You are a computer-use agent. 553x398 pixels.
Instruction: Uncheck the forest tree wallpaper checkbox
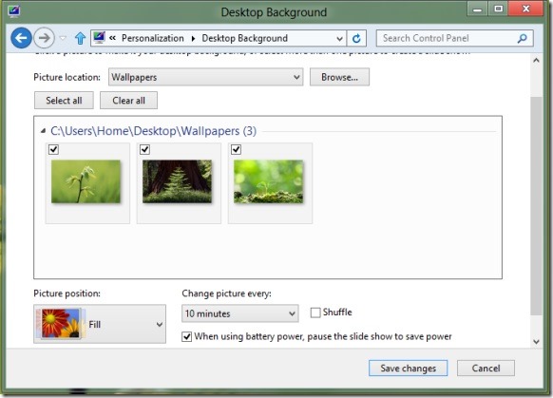[145, 149]
